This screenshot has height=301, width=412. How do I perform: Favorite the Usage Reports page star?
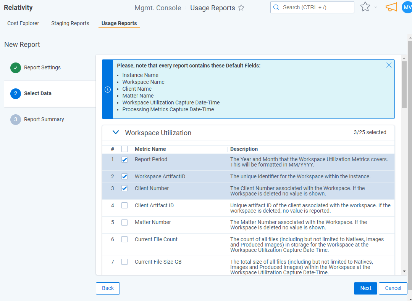[x=241, y=8]
